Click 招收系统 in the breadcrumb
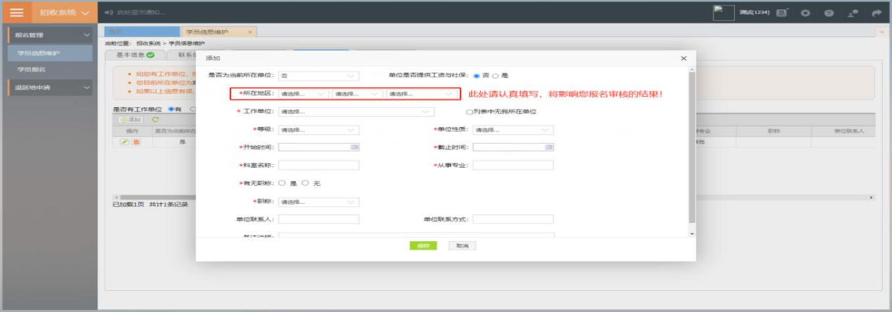The width and height of the screenshot is (892, 312). click(x=148, y=44)
